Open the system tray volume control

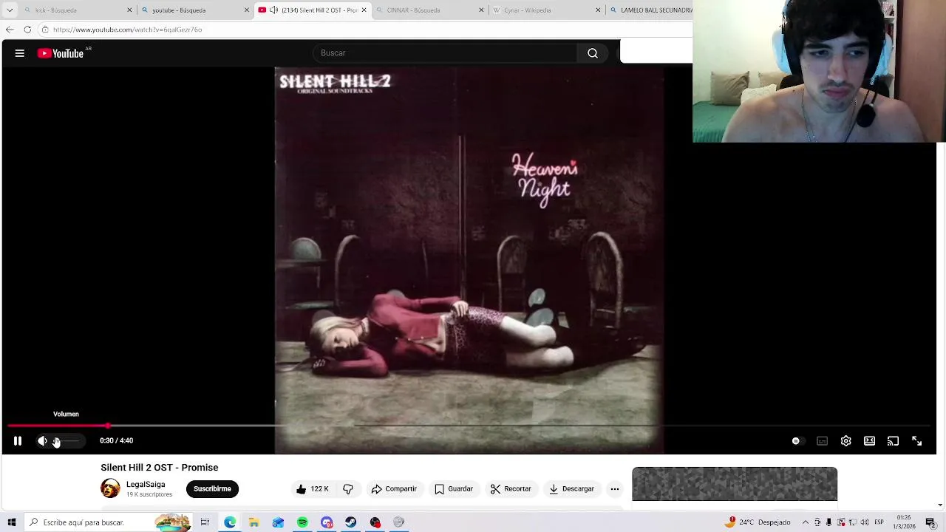[x=865, y=522]
